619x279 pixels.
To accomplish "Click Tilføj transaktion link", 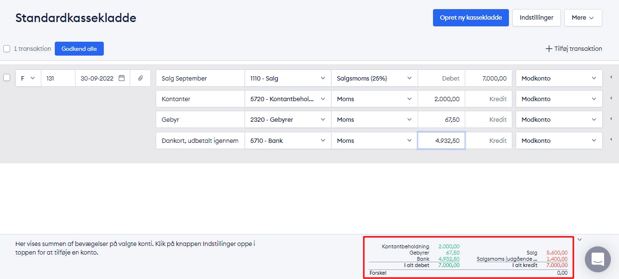I will point(573,48).
